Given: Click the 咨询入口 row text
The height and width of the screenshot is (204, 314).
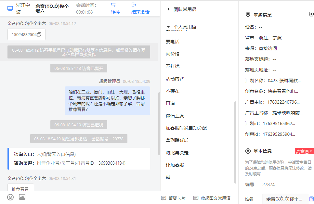Looking at the screenshot, I should pyautogui.click(x=45, y=154).
